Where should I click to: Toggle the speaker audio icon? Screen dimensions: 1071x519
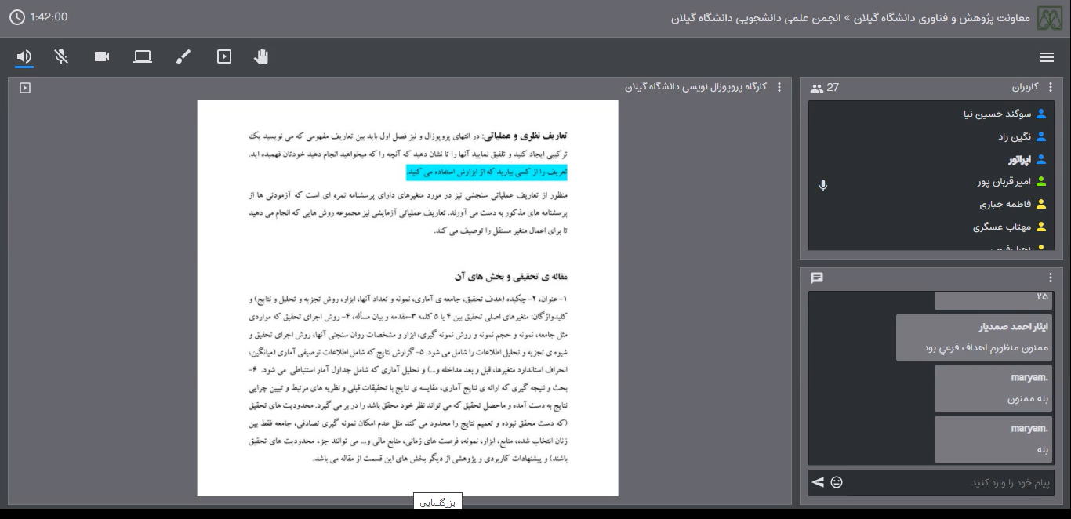click(24, 56)
